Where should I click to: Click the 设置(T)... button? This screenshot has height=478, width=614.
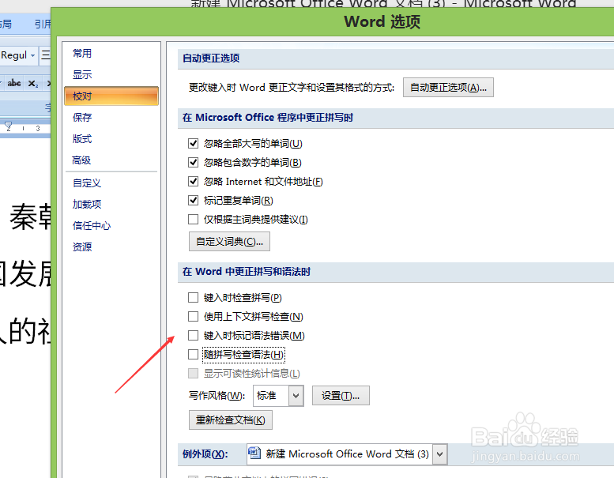tap(341, 396)
